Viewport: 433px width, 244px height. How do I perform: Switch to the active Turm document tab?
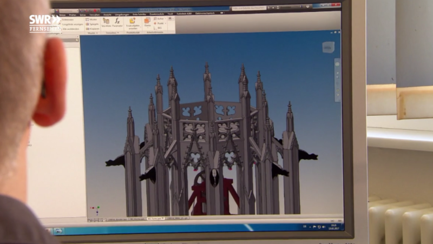click(x=156, y=219)
